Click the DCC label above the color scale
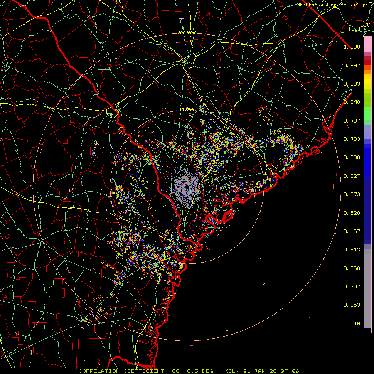Screen dimensions: 374x374 click(x=365, y=25)
